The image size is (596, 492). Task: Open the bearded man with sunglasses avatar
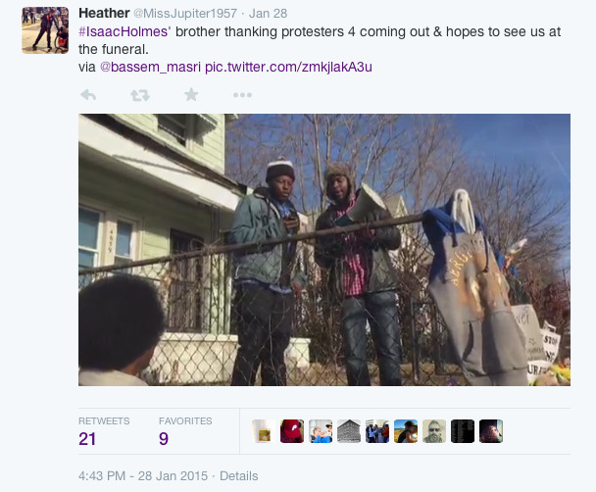[434, 431]
